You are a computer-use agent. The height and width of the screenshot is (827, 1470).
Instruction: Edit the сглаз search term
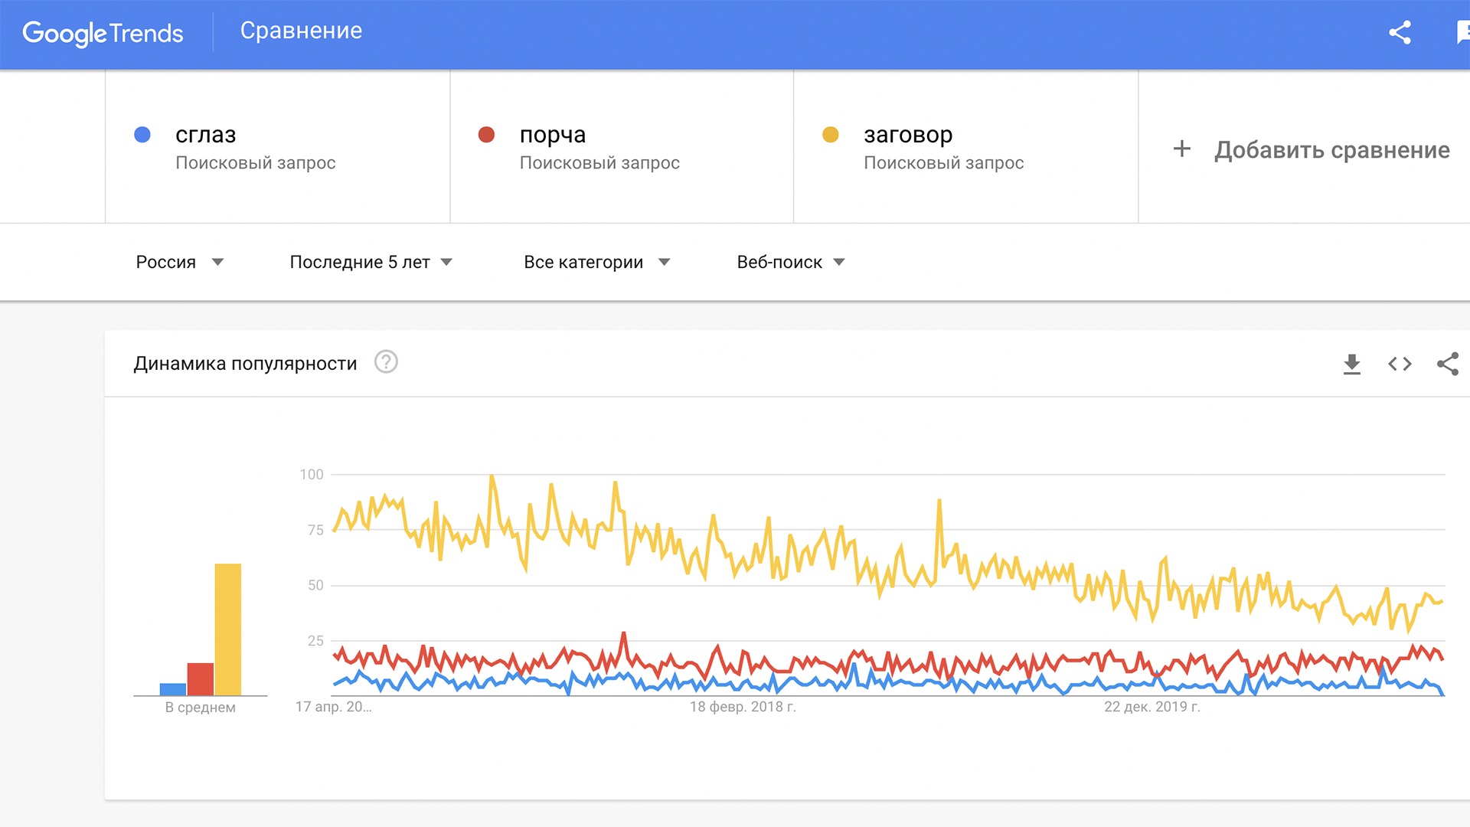[206, 135]
